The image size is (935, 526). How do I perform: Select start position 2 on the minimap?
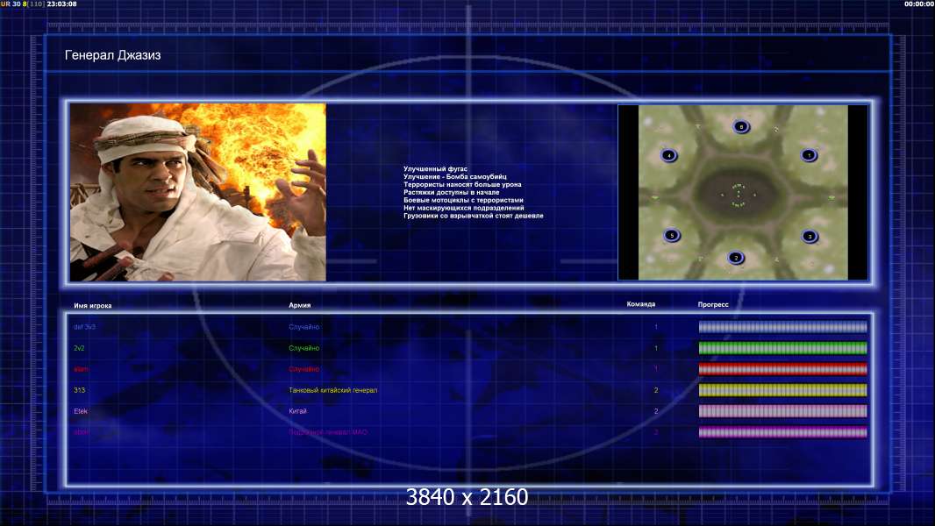[x=736, y=258]
